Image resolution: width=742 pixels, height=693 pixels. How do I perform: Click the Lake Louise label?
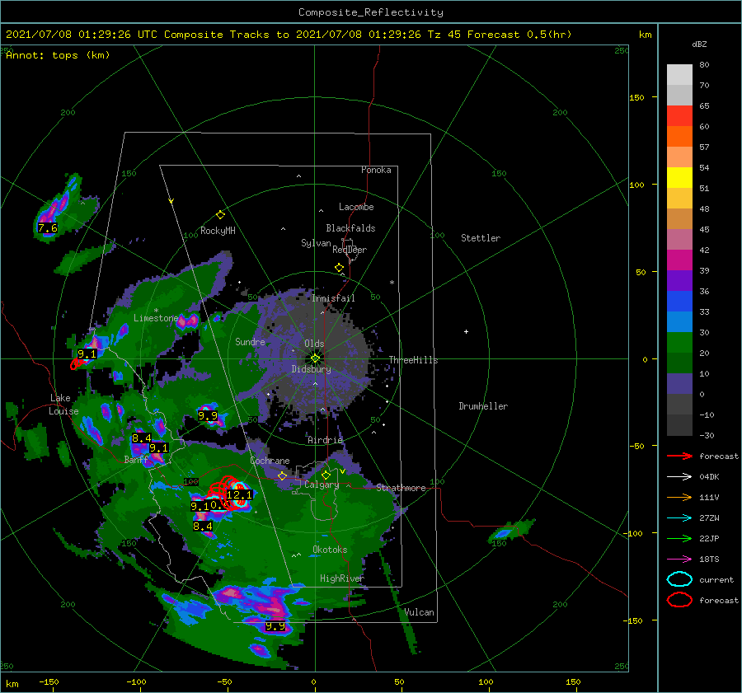[63, 405]
